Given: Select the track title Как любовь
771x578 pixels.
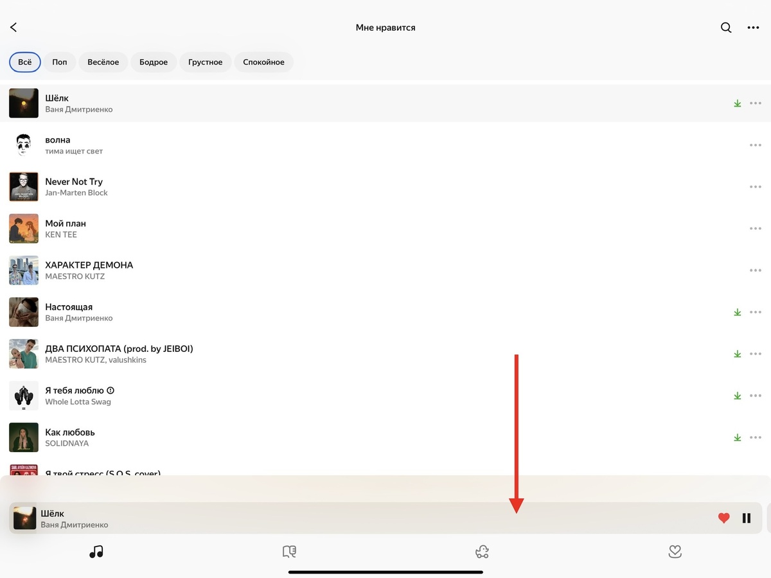Looking at the screenshot, I should (x=70, y=432).
